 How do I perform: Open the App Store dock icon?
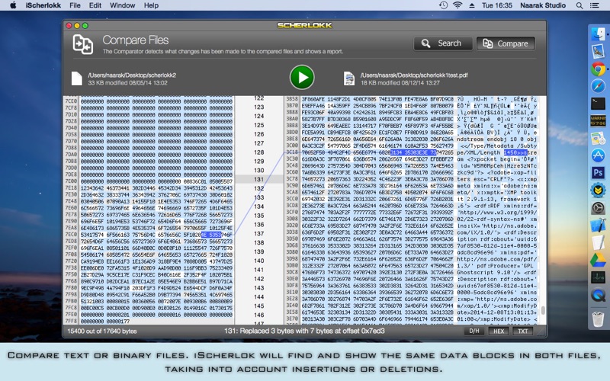[x=598, y=155]
